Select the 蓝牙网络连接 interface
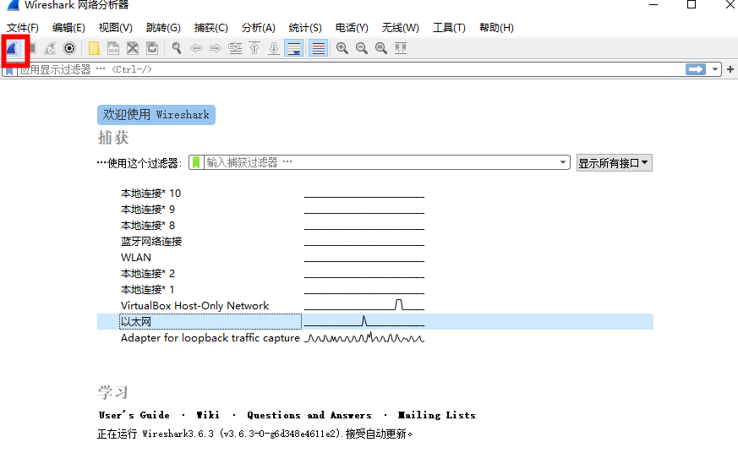This screenshot has width=738, height=464. pos(151,242)
